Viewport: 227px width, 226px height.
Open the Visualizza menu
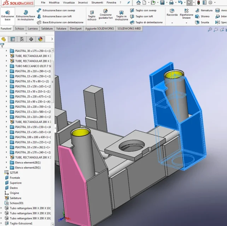(69, 2)
